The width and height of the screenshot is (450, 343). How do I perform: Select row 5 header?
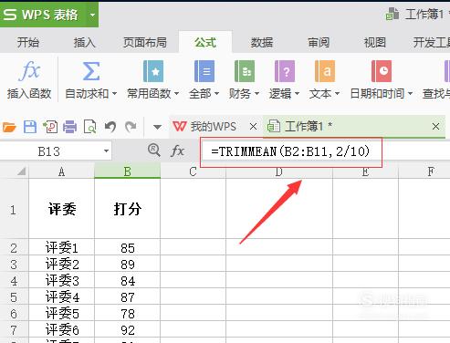click(13, 297)
